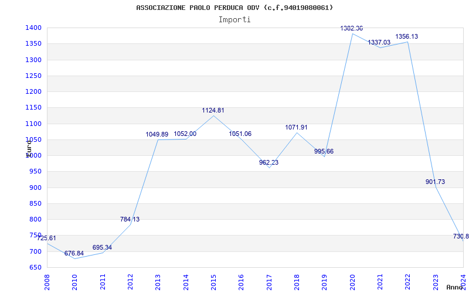Click the x-axis year 2010
469x293 pixels.
tap(74, 282)
